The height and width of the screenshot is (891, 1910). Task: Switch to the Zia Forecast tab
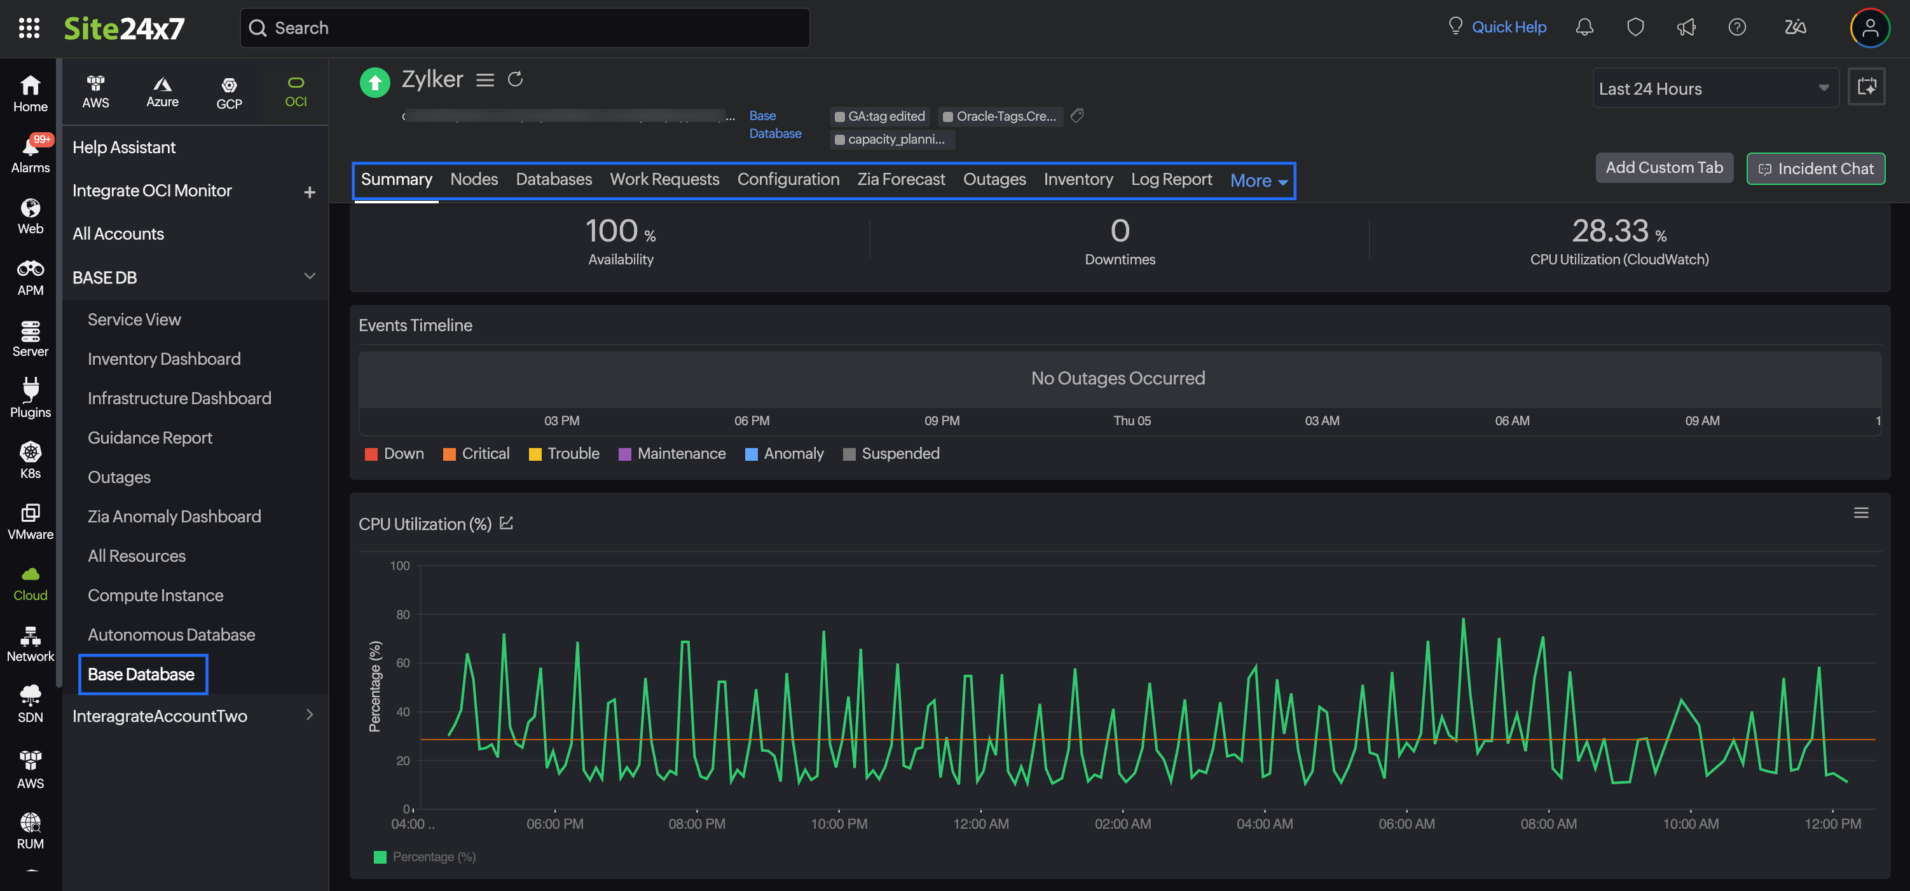point(901,179)
